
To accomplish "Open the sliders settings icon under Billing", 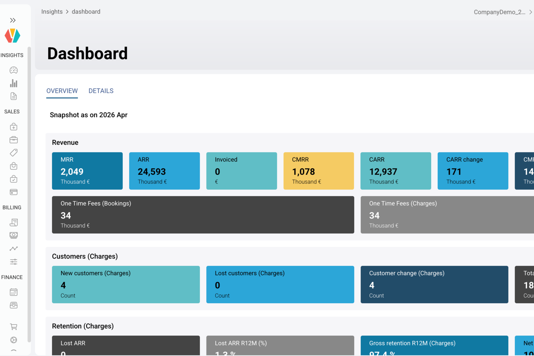I will 14,262.
